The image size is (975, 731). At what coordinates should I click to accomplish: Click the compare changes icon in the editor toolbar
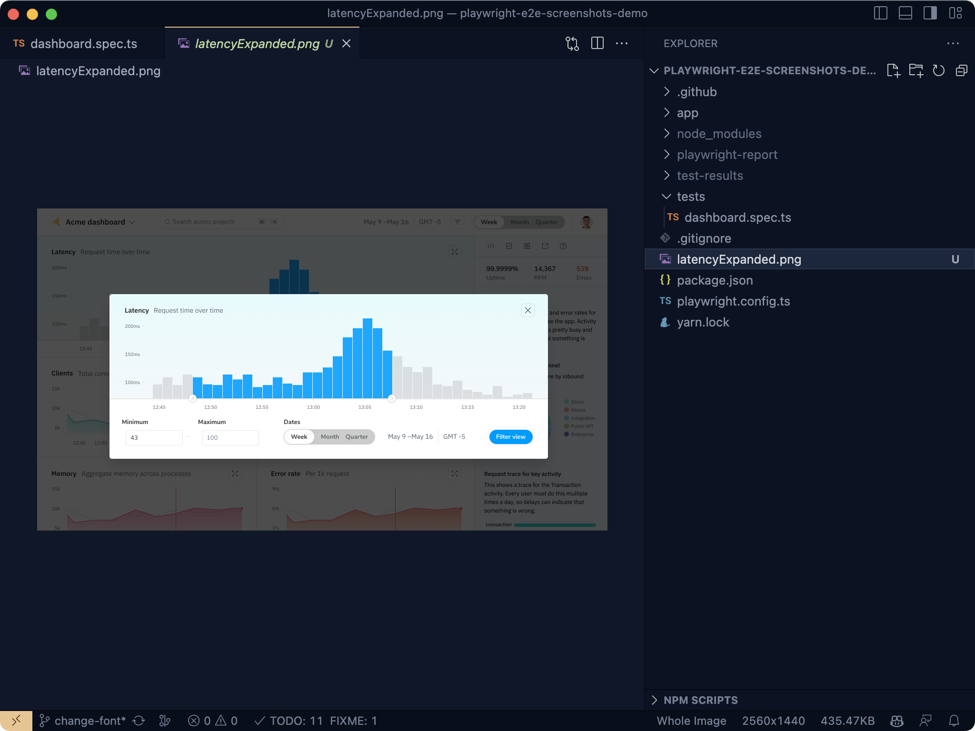tap(572, 43)
